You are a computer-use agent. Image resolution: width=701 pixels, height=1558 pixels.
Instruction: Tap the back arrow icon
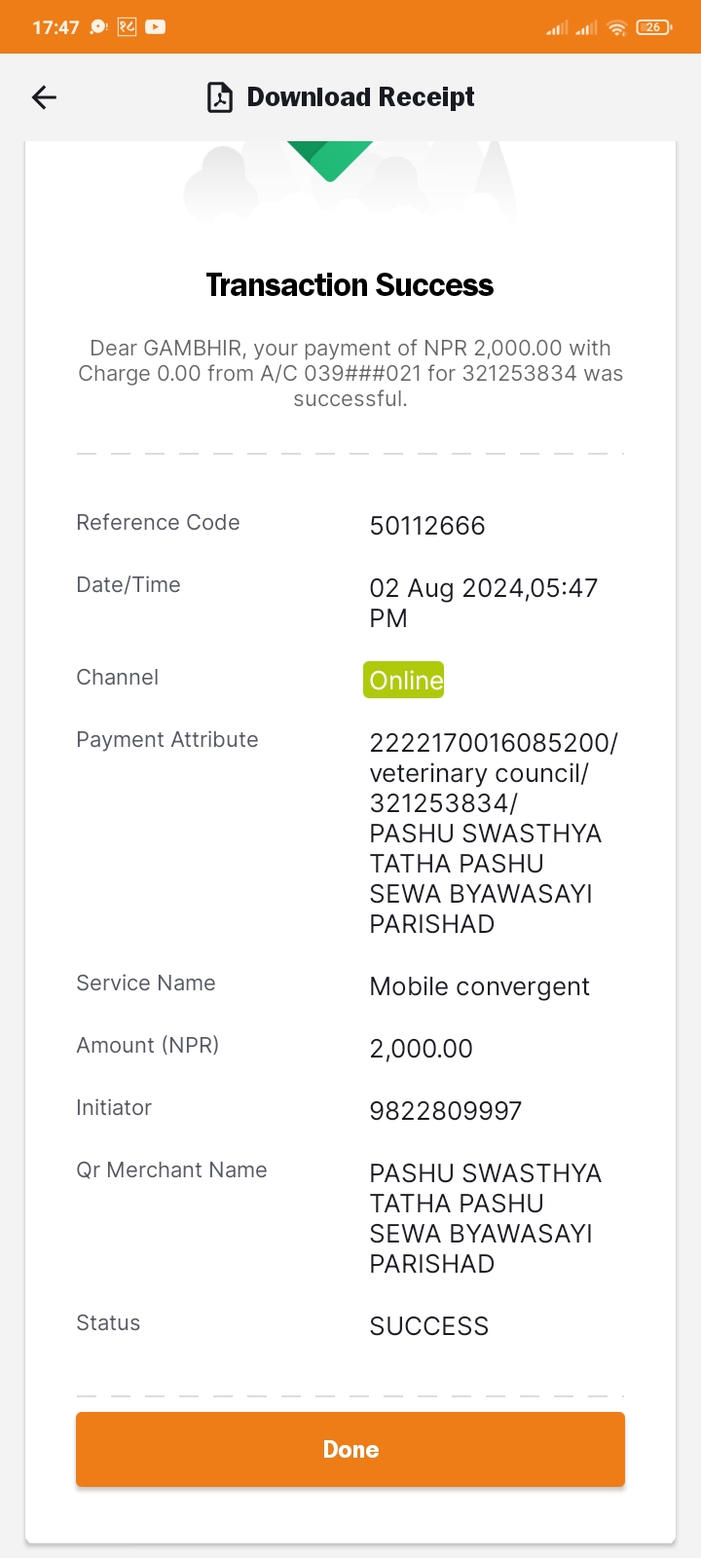coord(45,97)
